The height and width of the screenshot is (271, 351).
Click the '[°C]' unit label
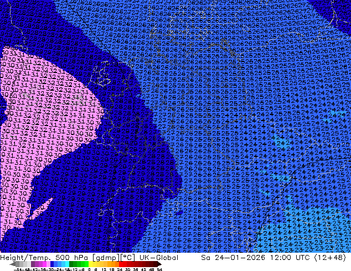coord(127,258)
